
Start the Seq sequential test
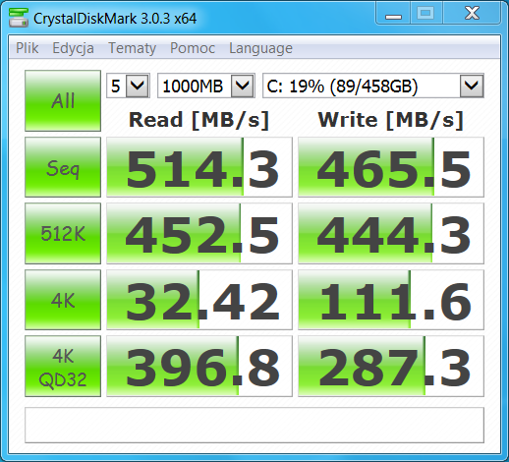tap(63, 167)
